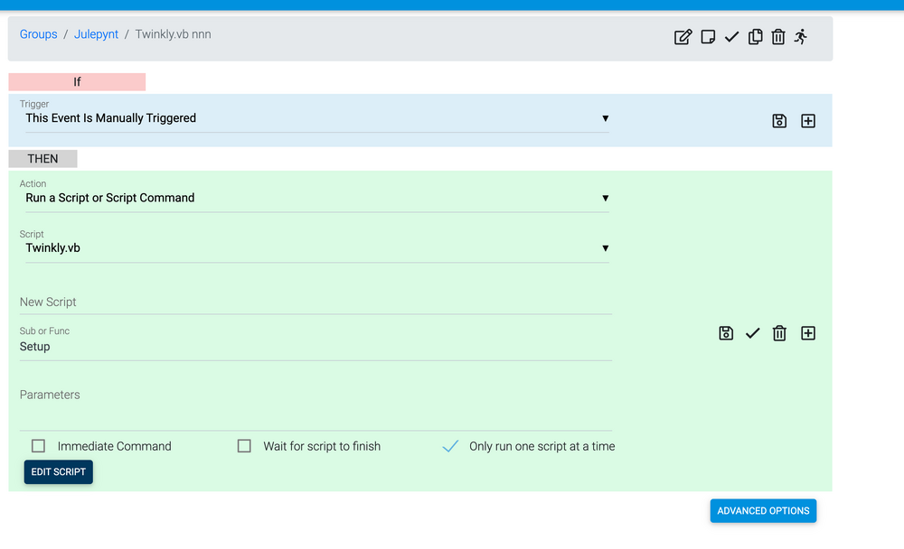Screen dimensions: 904x549
Task: Uncheck Only run one script at a time
Action: [450, 446]
